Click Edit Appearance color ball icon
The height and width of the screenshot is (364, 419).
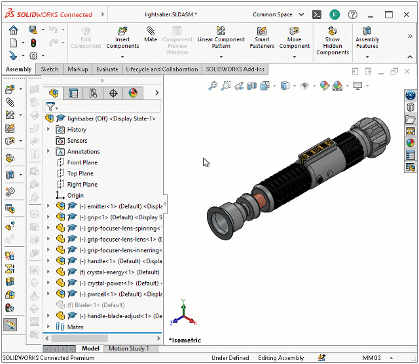[x=325, y=86]
